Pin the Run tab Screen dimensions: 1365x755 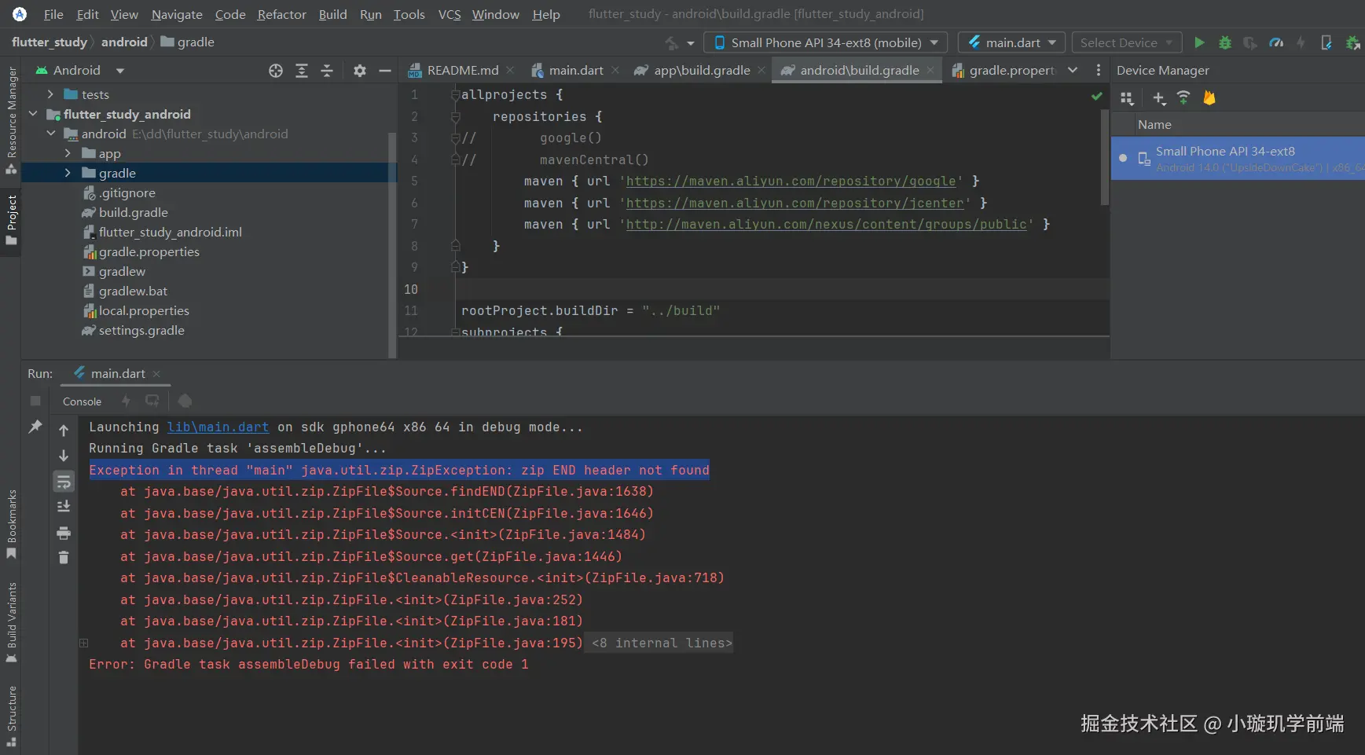tap(35, 426)
